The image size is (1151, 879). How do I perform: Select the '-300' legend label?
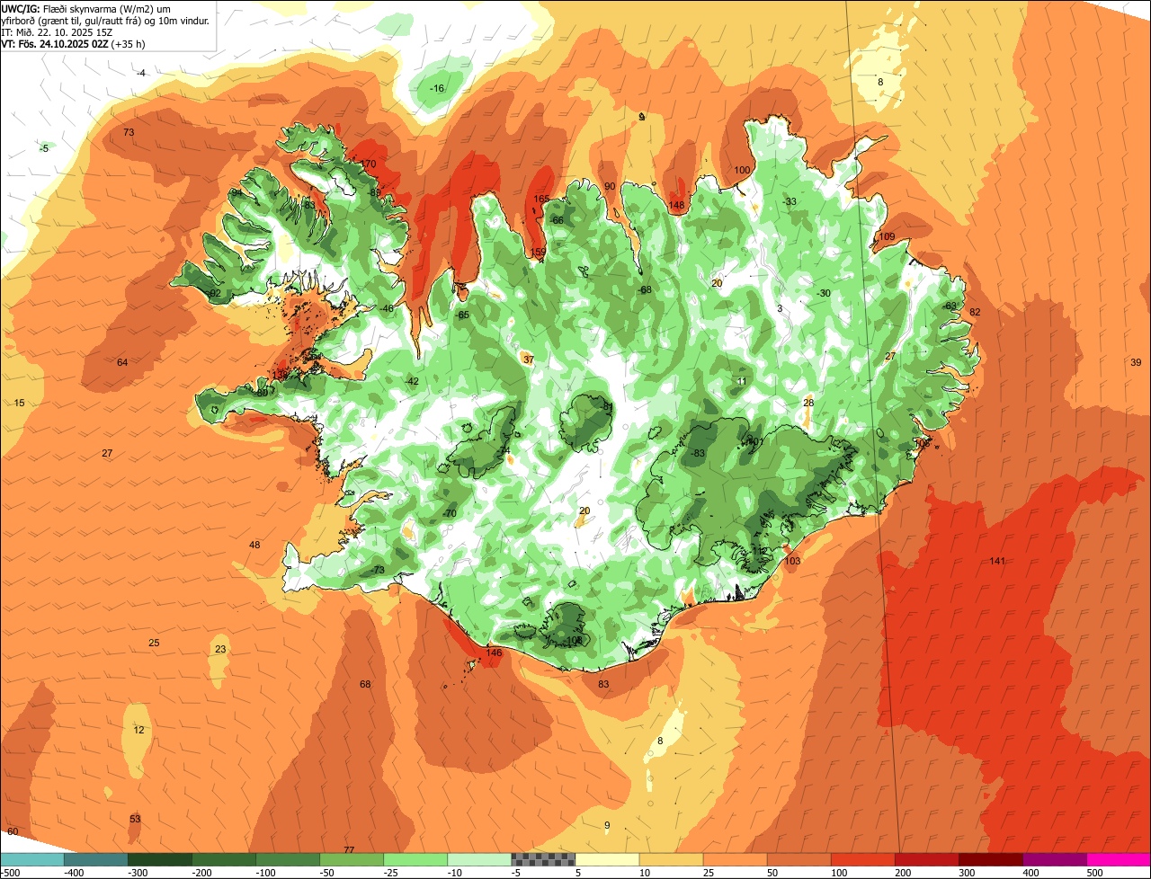pos(138,873)
